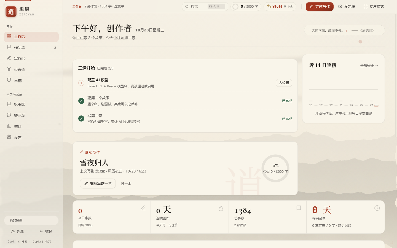
Task: Open 我的模型 in sidebar footer
Action: pyautogui.click(x=31, y=220)
